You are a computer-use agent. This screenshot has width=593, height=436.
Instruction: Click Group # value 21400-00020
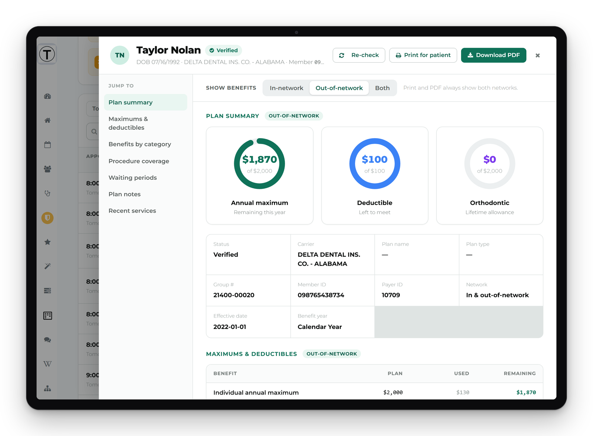[234, 295]
